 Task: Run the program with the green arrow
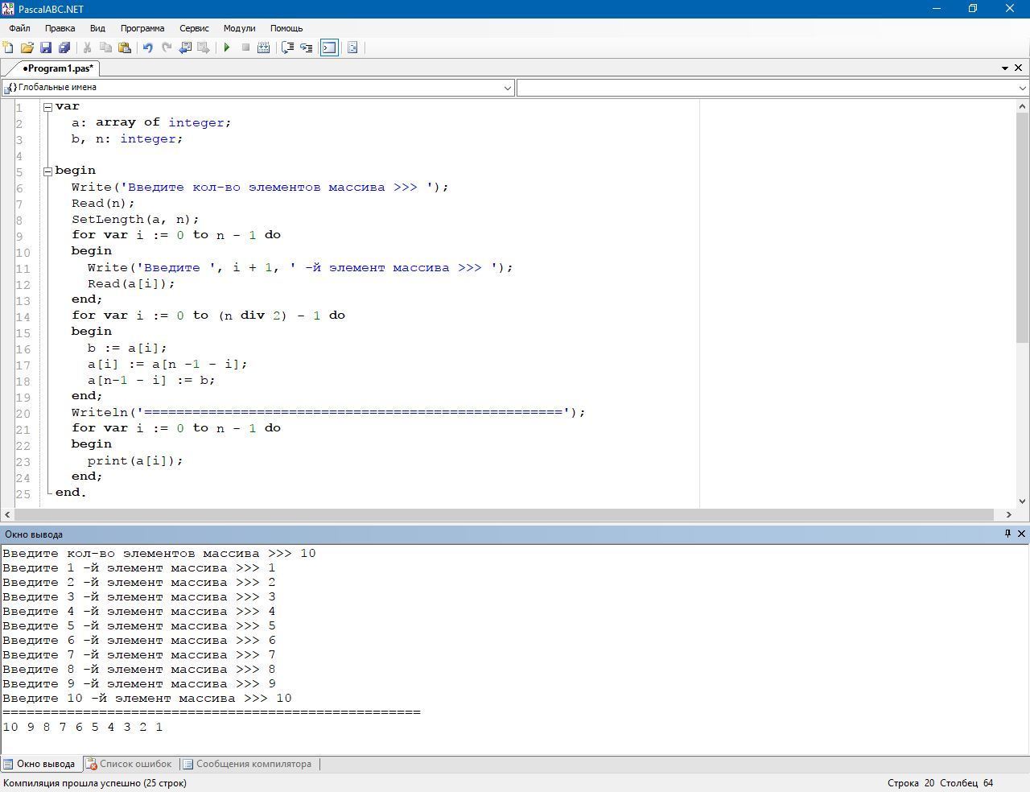pos(227,48)
